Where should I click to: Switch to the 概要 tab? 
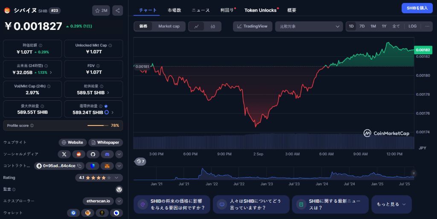292,10
